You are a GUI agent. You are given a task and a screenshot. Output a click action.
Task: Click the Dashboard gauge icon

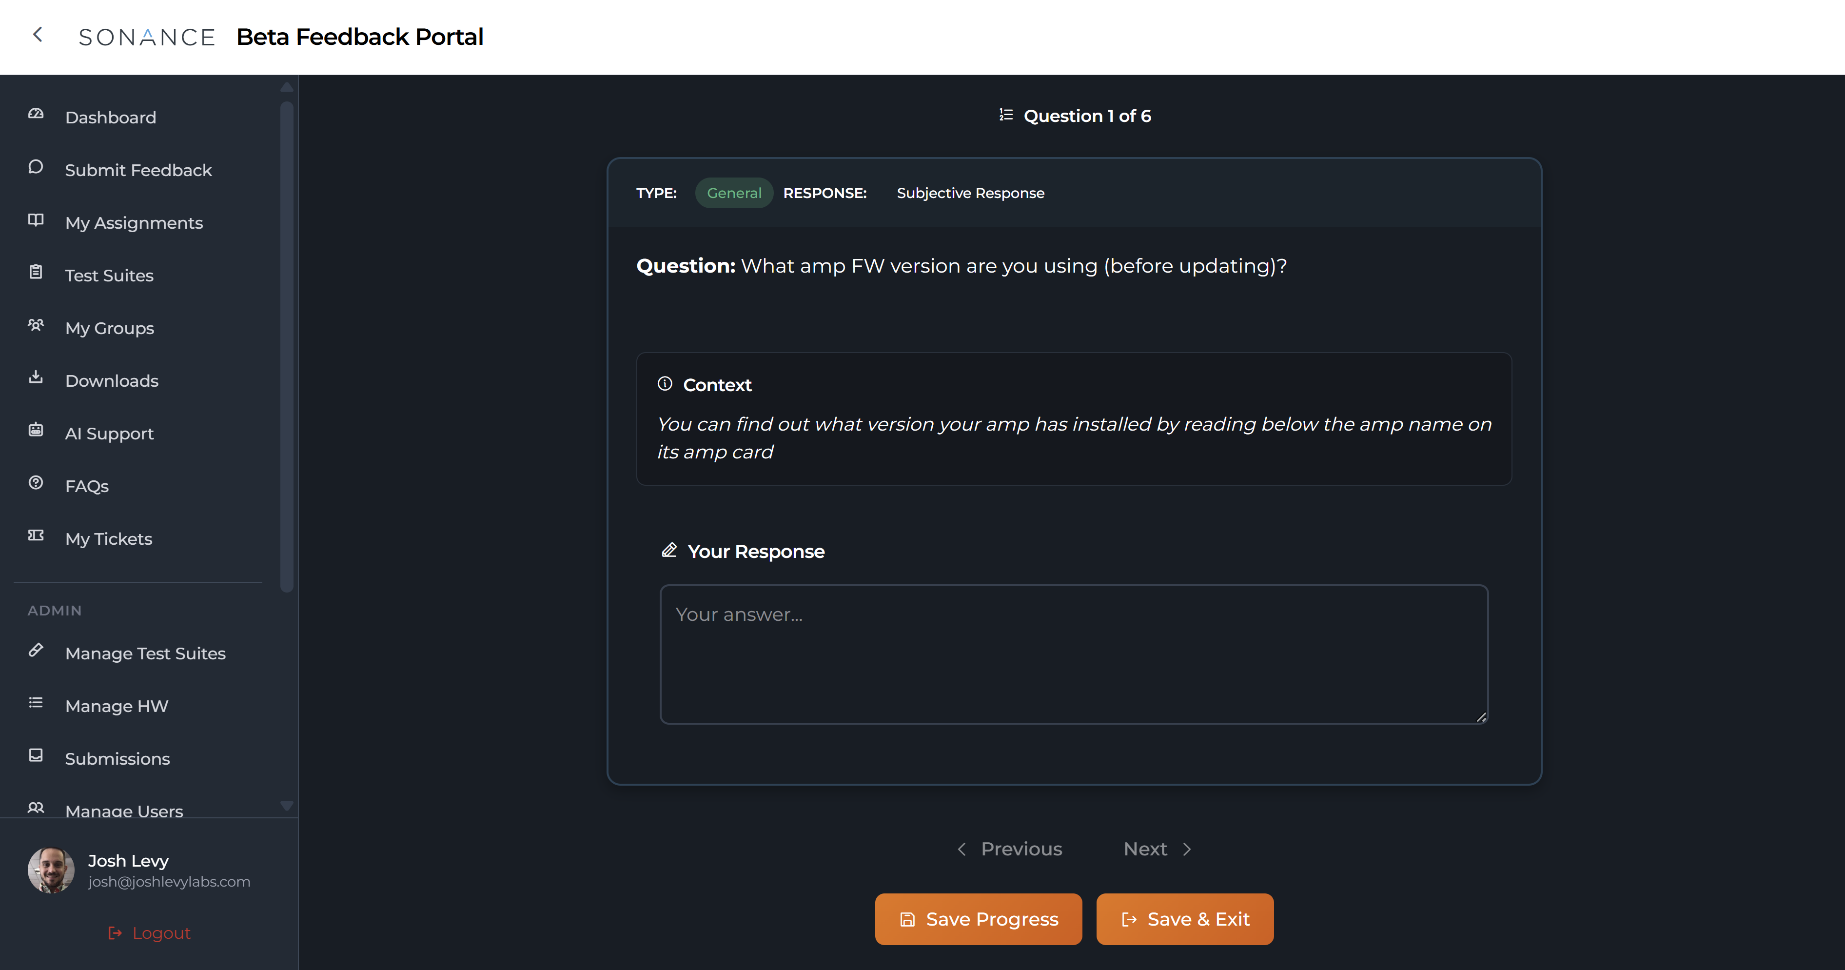point(36,114)
